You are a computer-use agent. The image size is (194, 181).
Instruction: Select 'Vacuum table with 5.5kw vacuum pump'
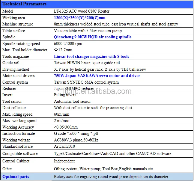pos(88,31)
